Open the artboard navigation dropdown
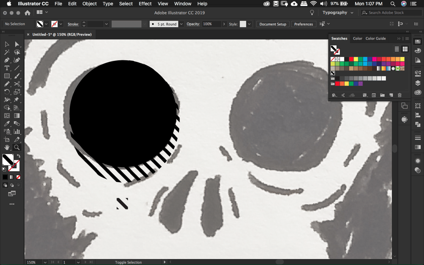The height and width of the screenshot is (265, 424). [78, 262]
